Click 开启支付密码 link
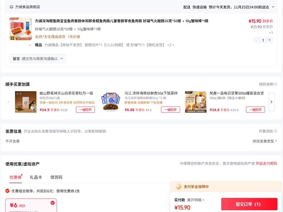The image size is (283, 212). pyautogui.click(x=266, y=163)
